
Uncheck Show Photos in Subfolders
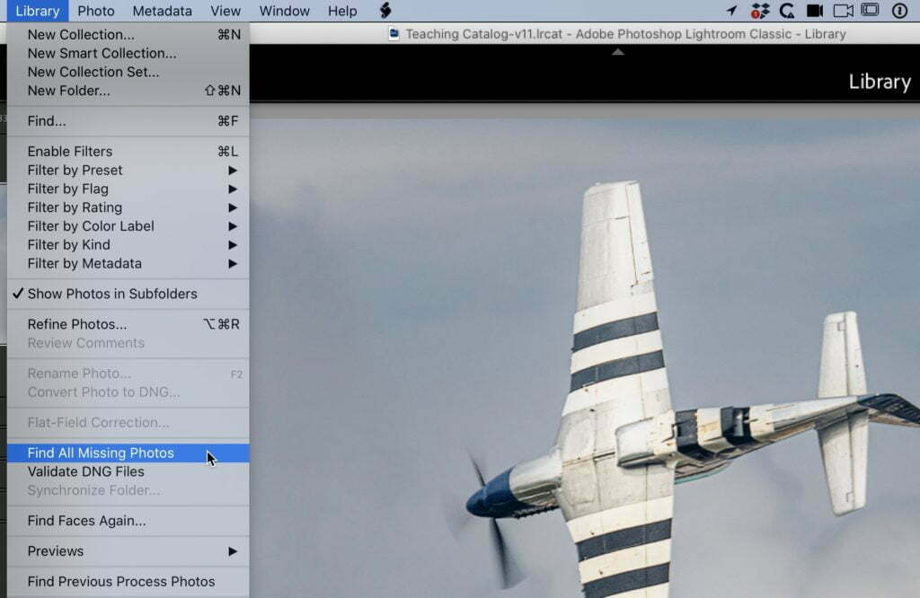[128, 295]
